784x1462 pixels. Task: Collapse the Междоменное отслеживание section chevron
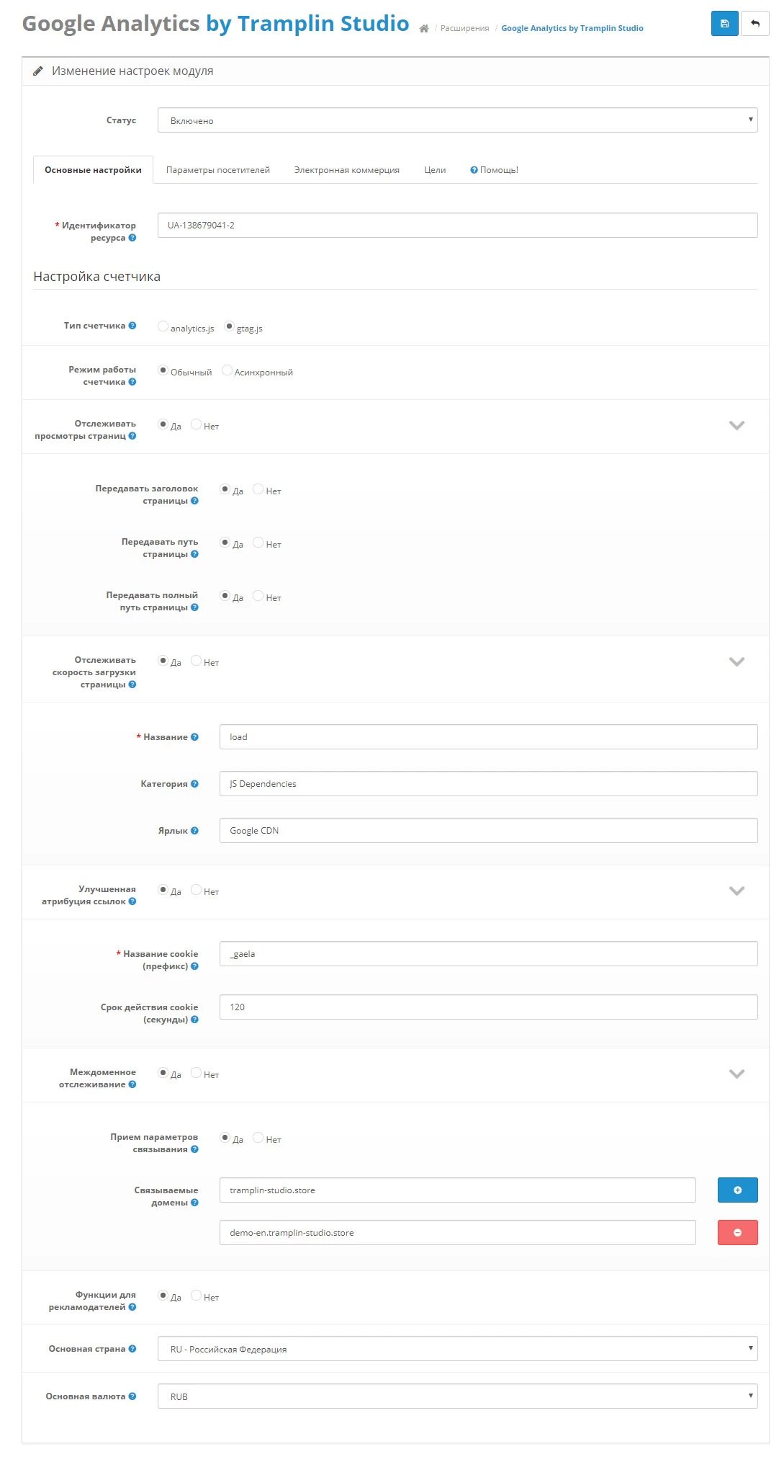click(x=736, y=1074)
